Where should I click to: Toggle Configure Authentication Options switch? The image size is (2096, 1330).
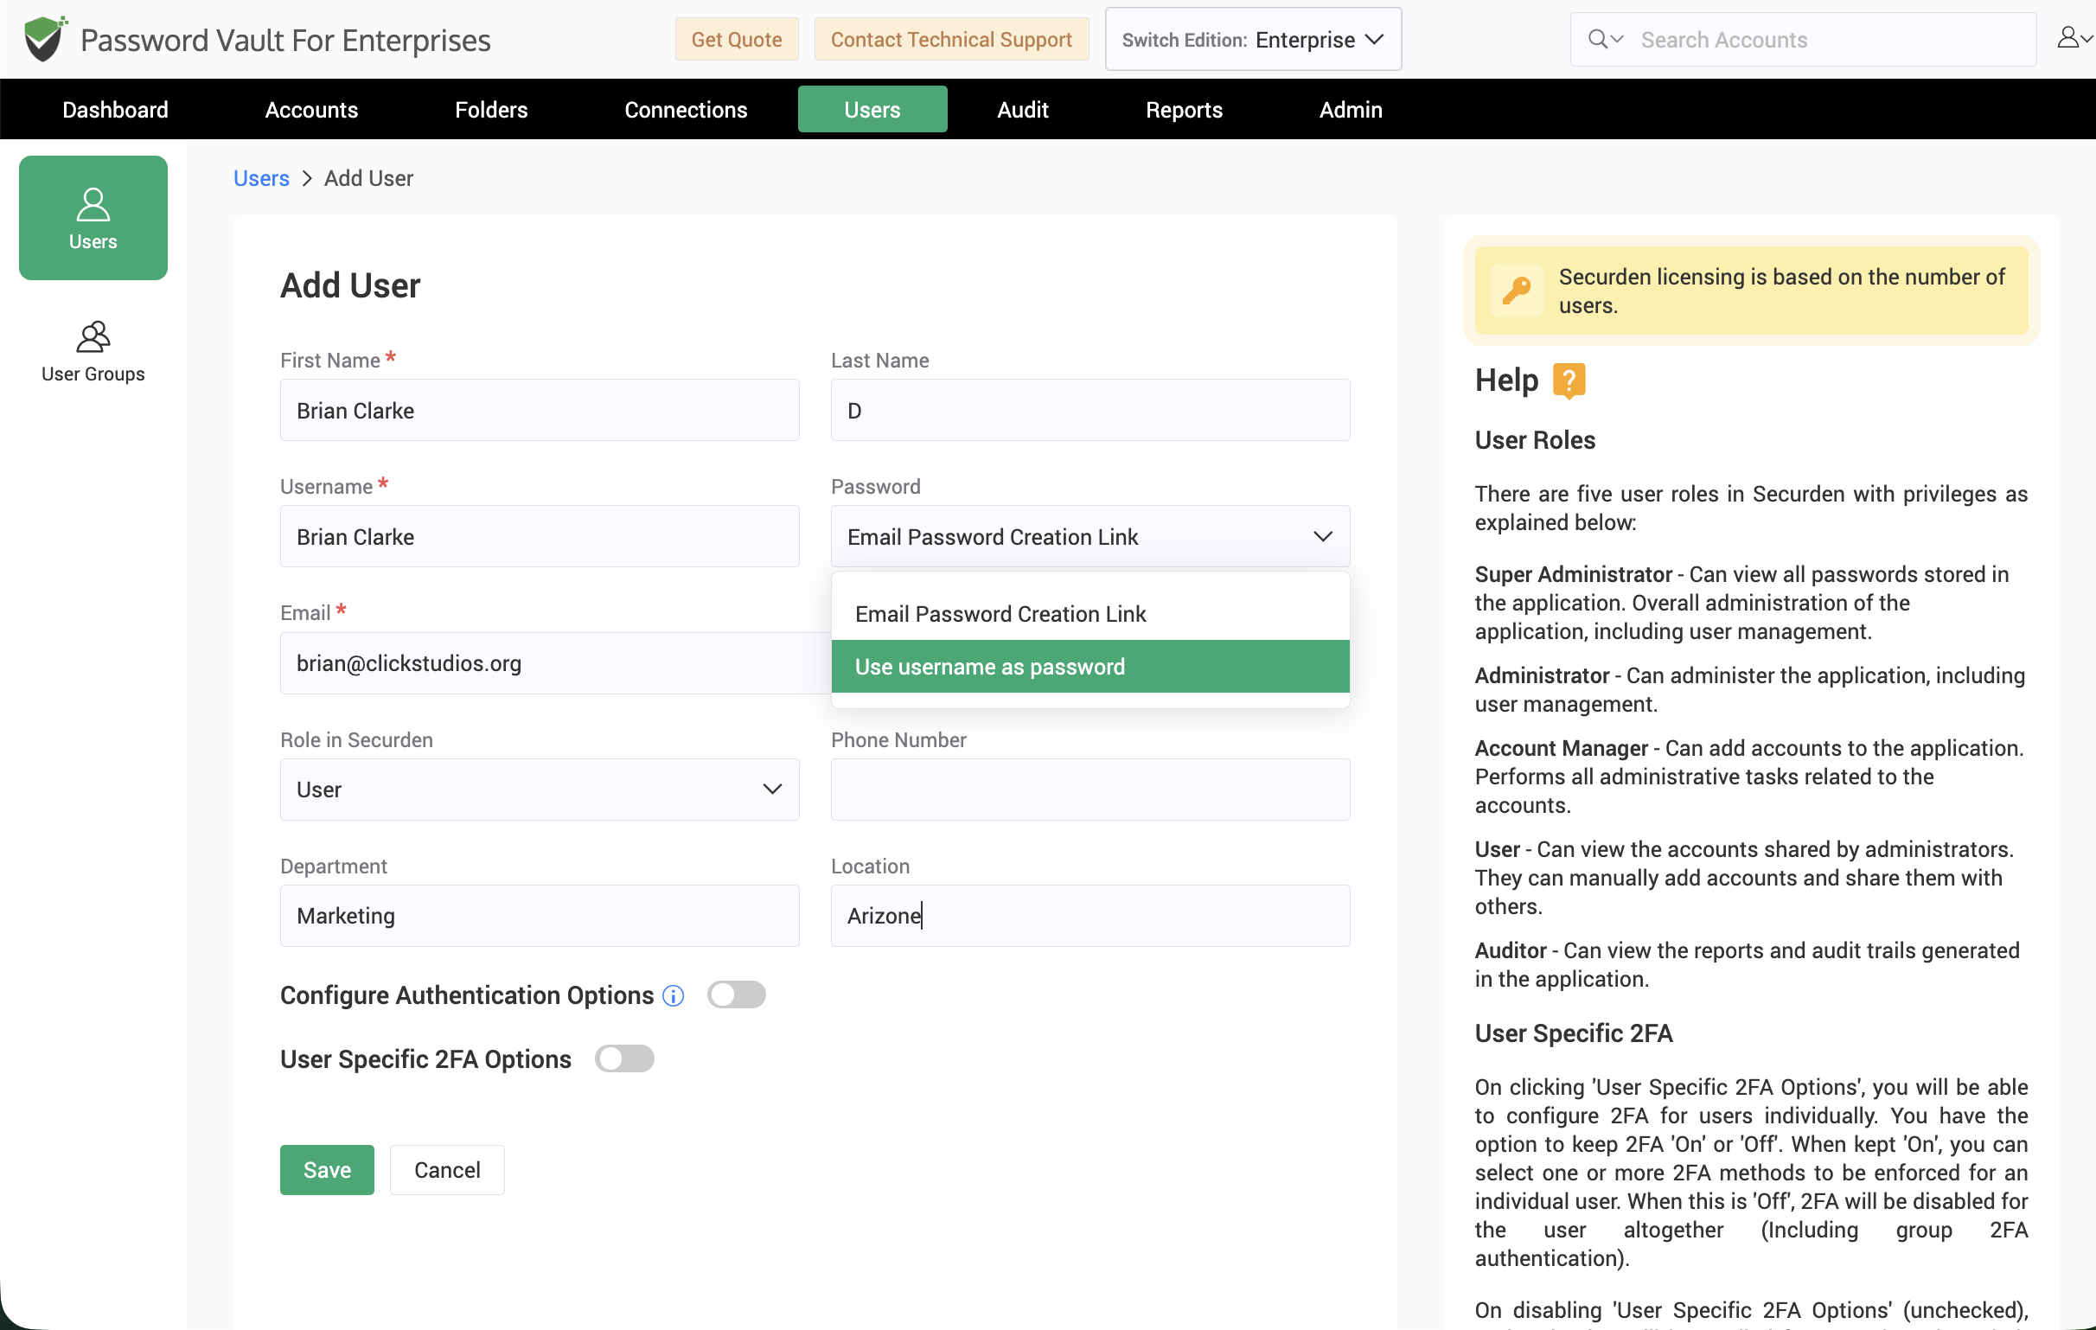click(x=737, y=994)
